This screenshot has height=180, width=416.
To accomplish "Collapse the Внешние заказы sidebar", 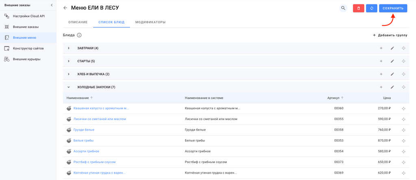I will [x=52, y=5].
